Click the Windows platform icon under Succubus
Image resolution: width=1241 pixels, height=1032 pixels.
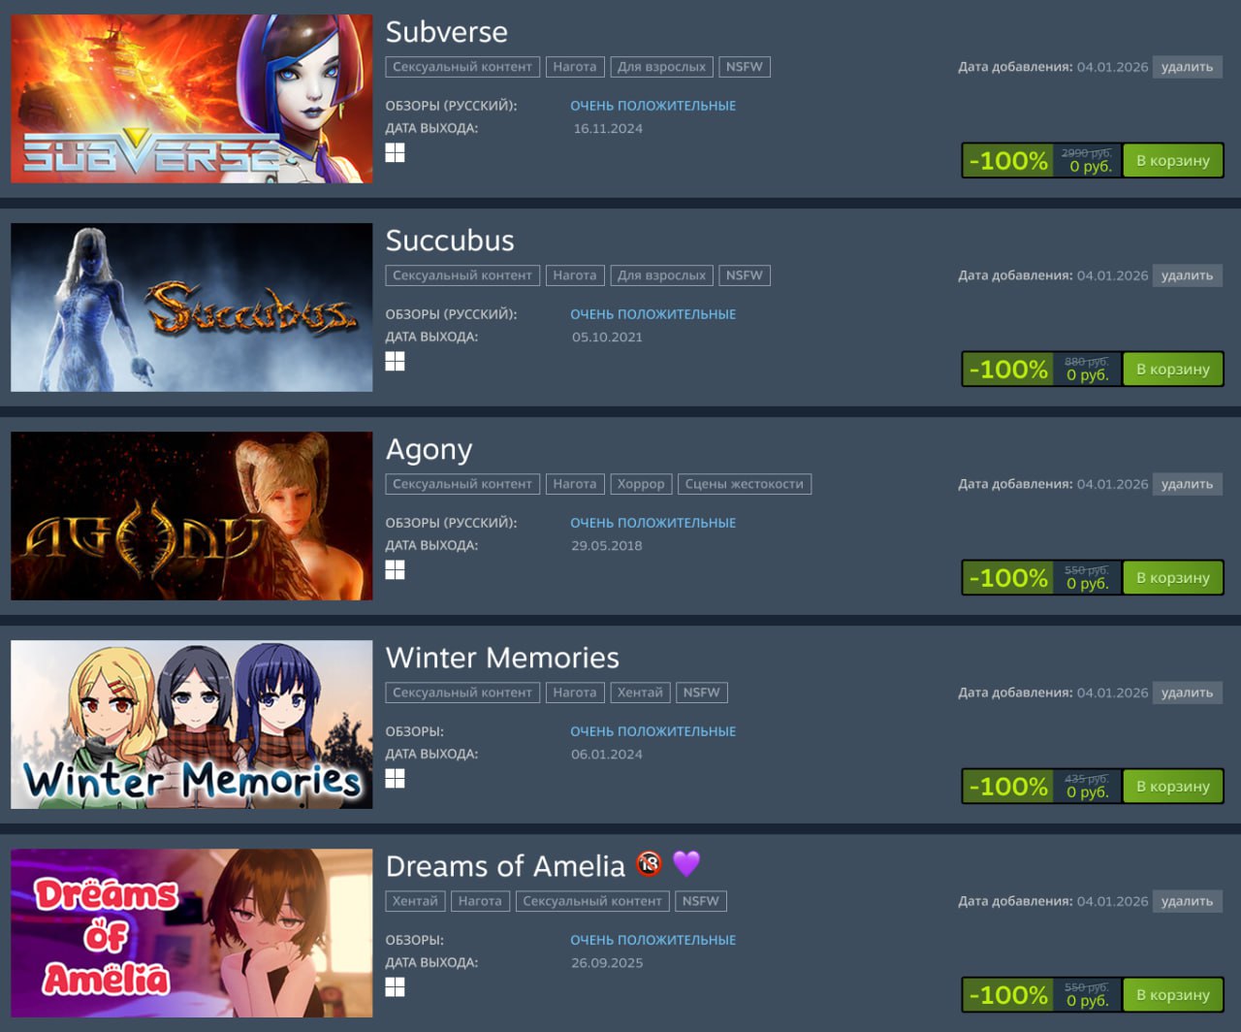[395, 362]
